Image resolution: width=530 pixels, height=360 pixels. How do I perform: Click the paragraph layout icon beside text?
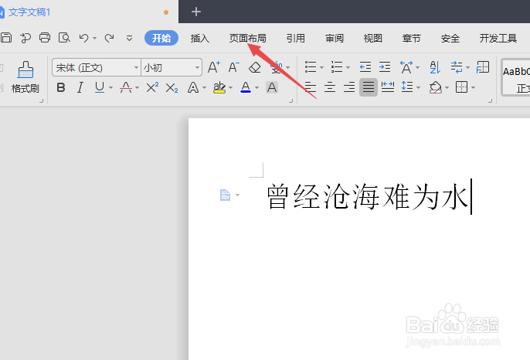click(225, 195)
